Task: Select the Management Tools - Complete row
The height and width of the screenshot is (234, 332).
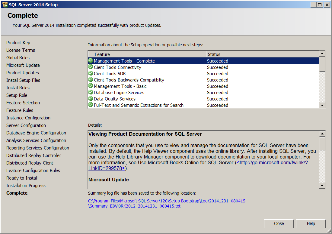Action: click(x=204, y=61)
